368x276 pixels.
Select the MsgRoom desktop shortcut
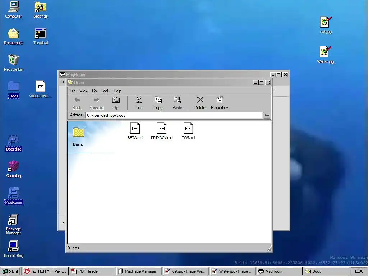(x=14, y=196)
